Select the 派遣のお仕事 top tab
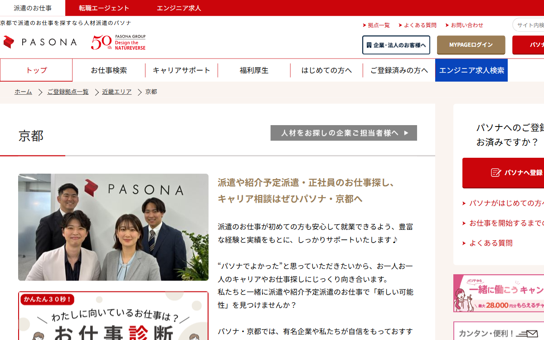Image resolution: width=544 pixels, height=340 pixels. point(33,8)
